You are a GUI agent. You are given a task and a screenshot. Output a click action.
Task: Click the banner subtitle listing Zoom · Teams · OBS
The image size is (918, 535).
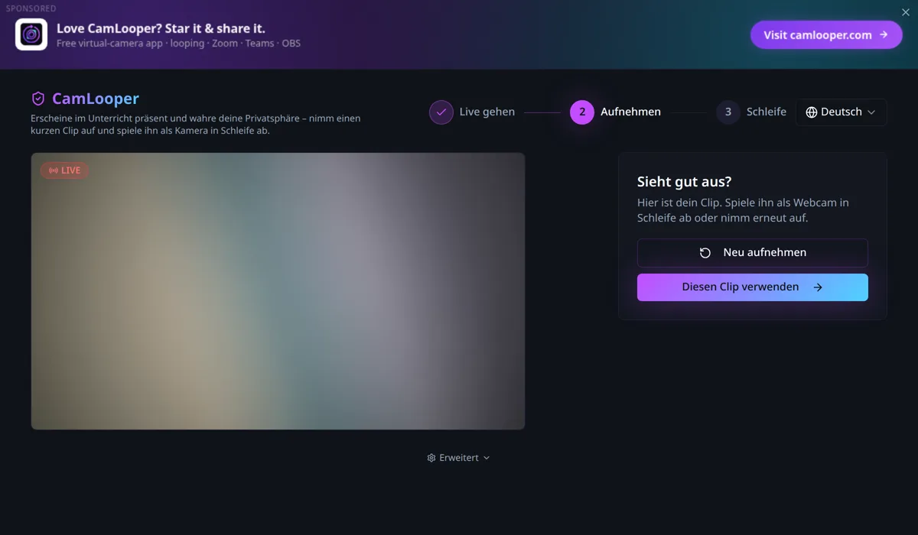click(178, 44)
